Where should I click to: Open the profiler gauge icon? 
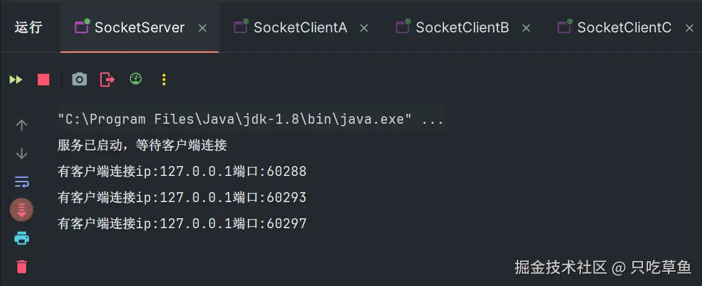point(135,79)
